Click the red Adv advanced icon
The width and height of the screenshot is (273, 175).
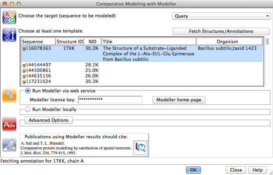[9, 124]
